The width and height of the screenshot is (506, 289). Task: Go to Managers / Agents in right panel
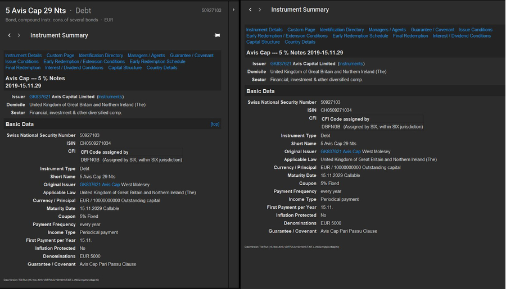(x=387, y=30)
